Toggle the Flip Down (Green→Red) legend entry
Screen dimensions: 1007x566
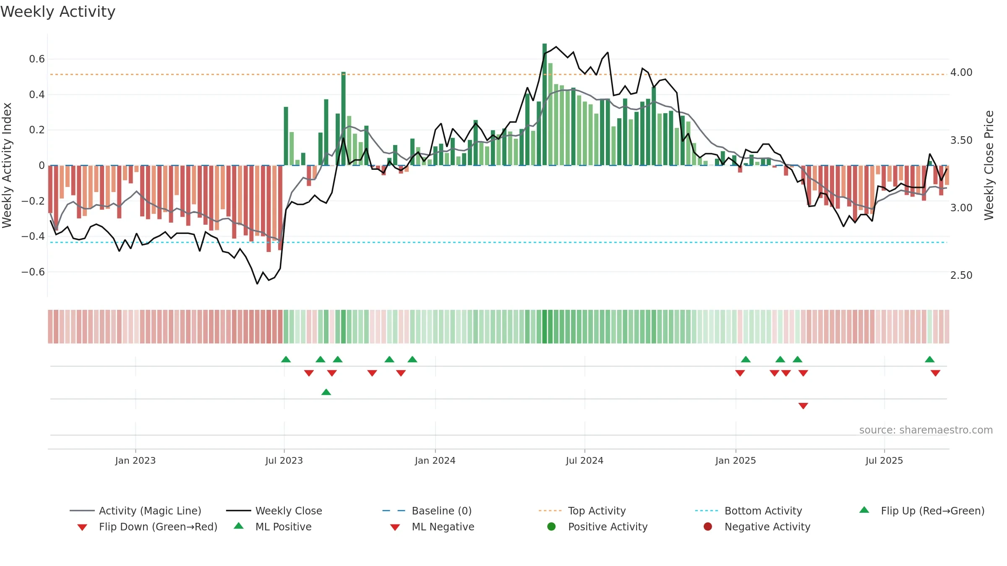pos(147,527)
